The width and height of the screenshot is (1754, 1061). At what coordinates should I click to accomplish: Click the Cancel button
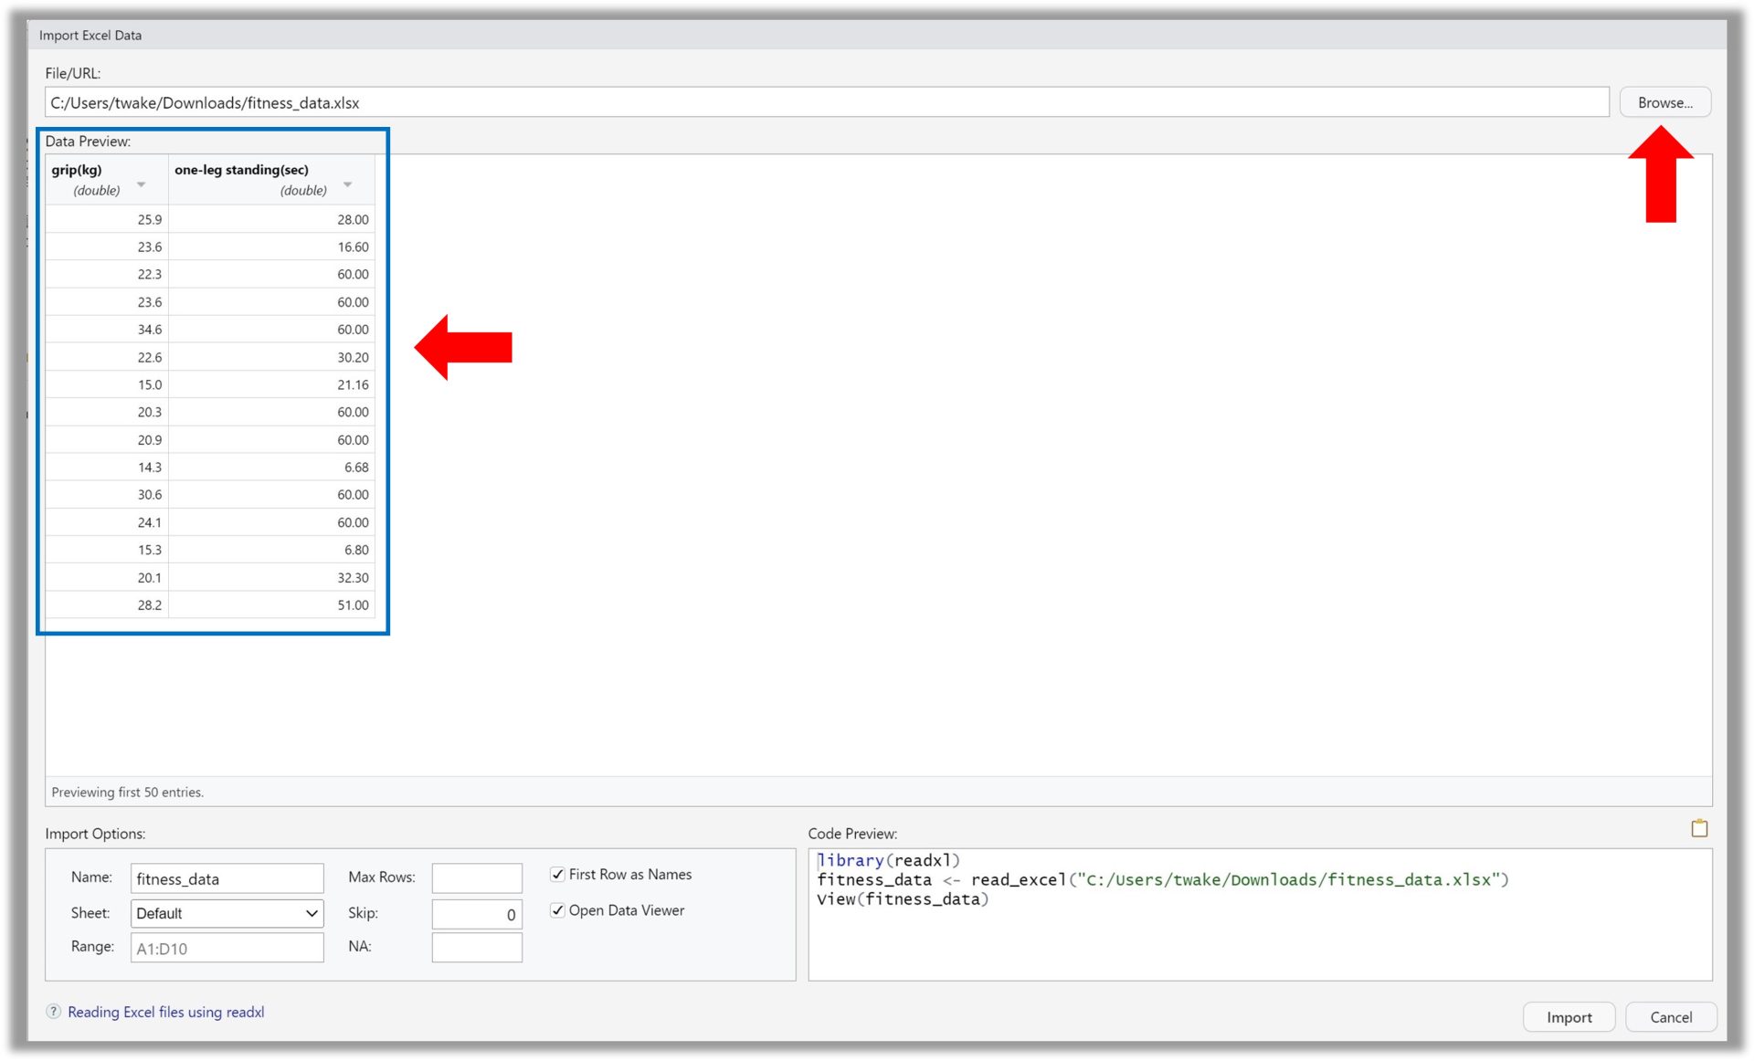(x=1671, y=1016)
